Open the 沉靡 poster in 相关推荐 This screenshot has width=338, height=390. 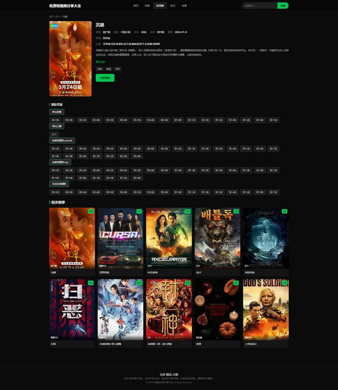[x=72, y=238]
